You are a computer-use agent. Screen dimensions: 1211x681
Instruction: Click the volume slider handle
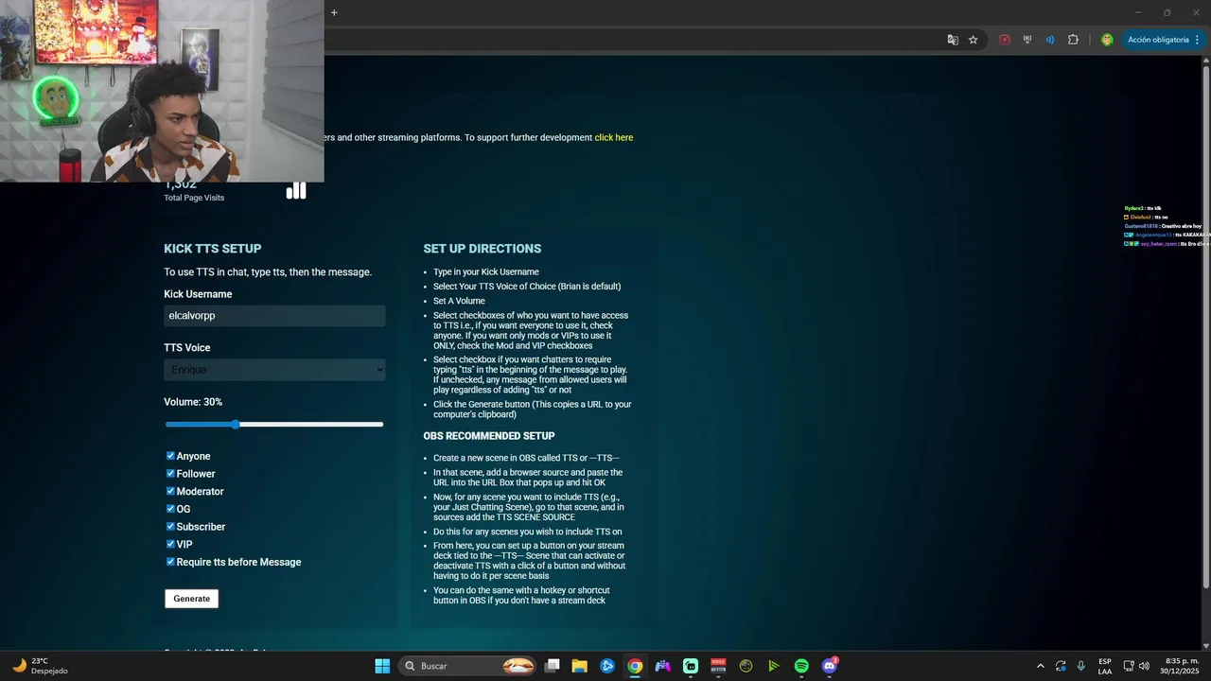coord(235,425)
